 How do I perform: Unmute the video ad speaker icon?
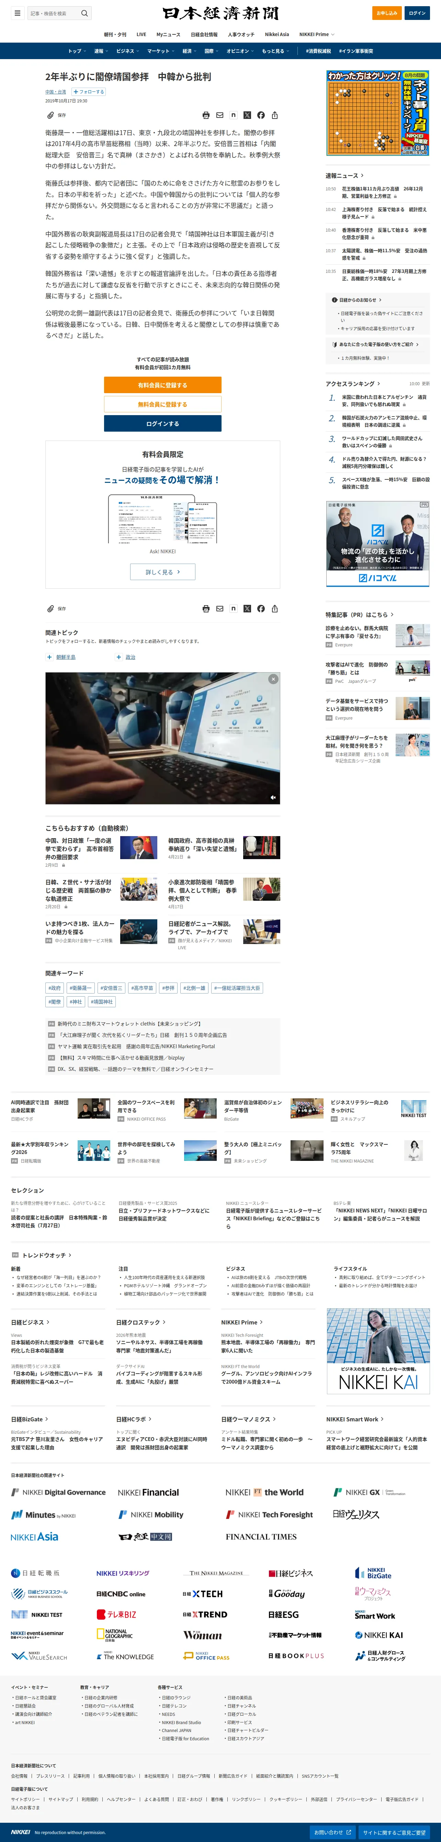click(272, 797)
